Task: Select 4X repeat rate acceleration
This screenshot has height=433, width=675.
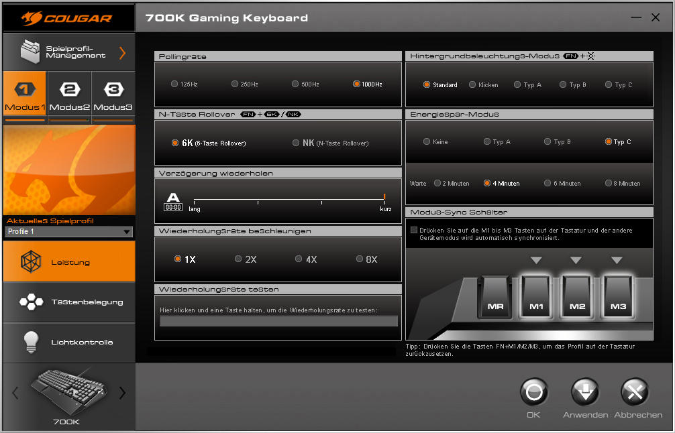Action: [299, 259]
